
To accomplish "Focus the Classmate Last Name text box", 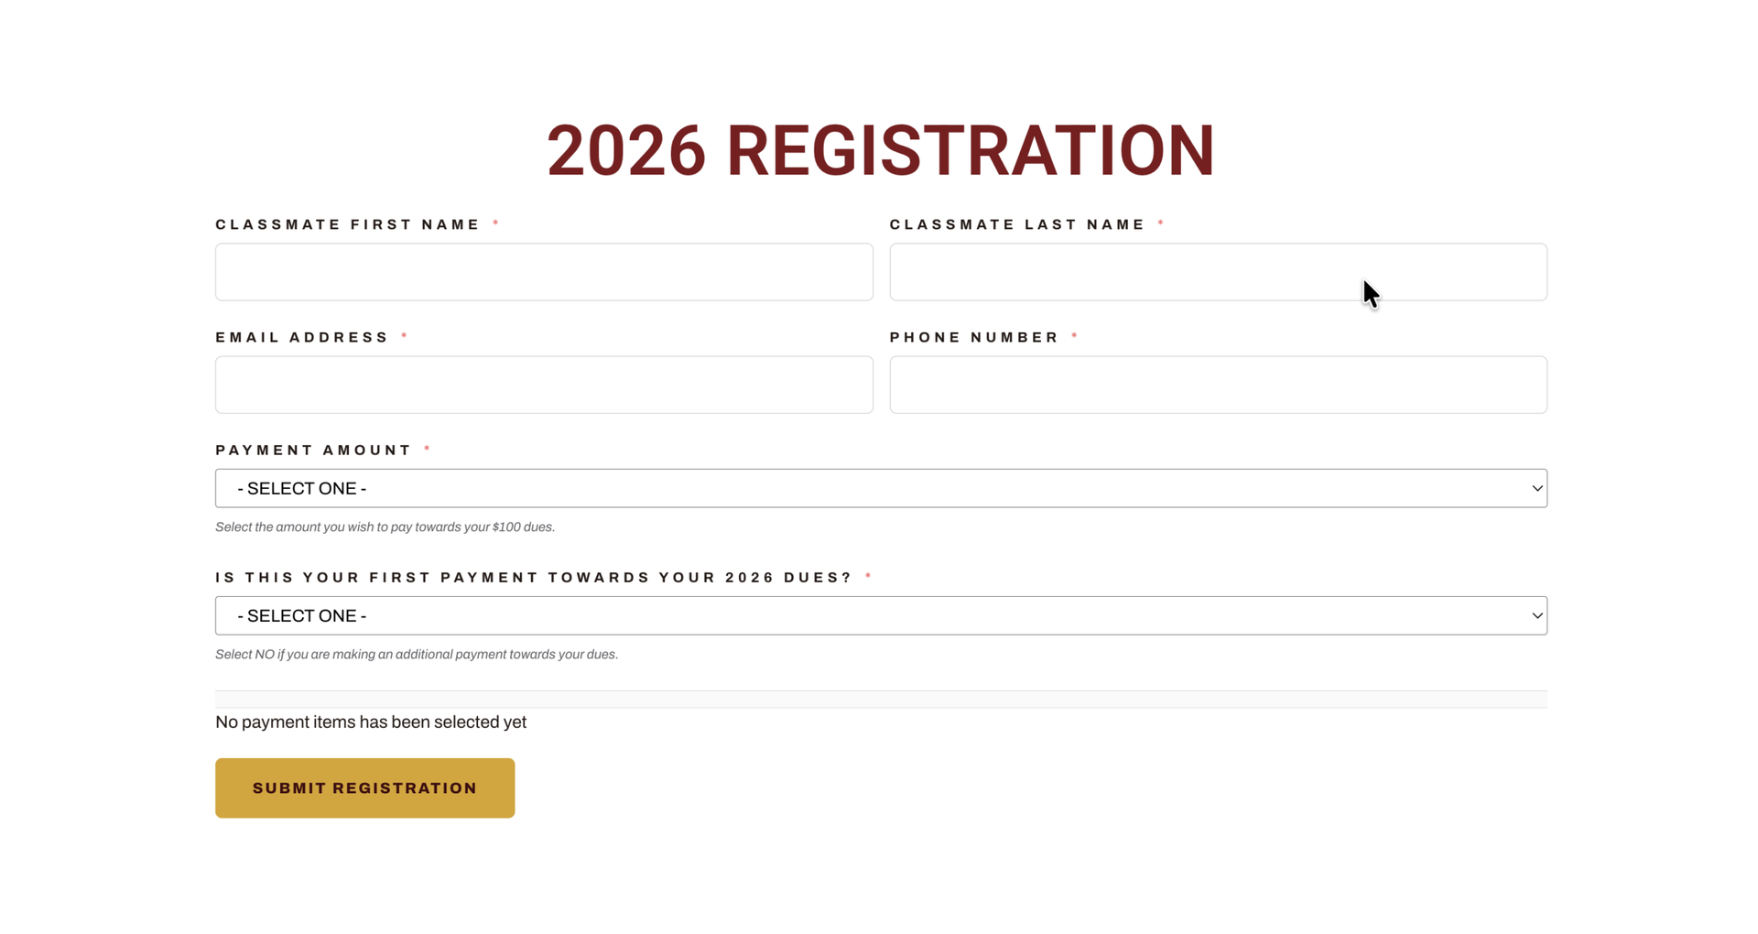I will pos(1218,272).
